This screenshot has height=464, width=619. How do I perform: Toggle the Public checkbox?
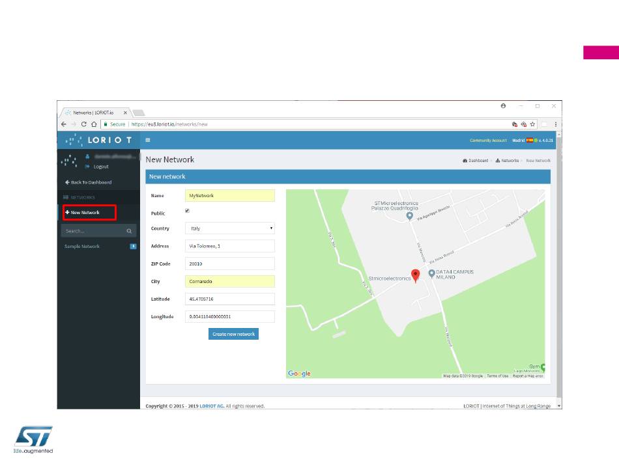[187, 211]
